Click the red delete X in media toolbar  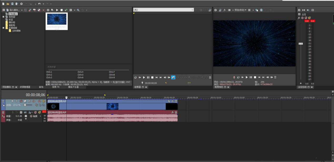pyautogui.click(x=43, y=10)
